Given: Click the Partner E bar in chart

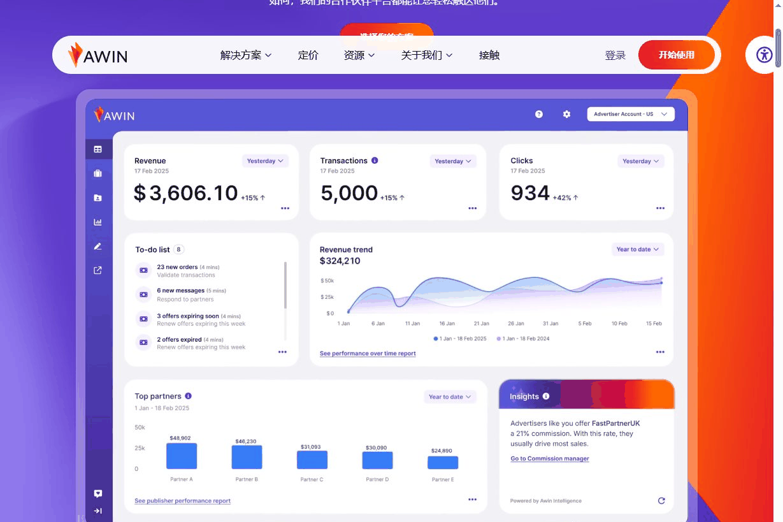Looking at the screenshot, I should tap(443, 463).
